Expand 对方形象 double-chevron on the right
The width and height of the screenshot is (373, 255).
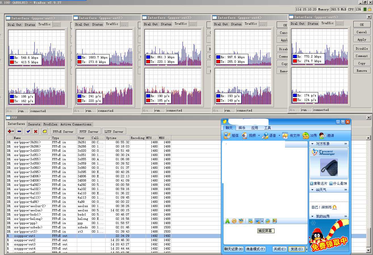(346, 144)
